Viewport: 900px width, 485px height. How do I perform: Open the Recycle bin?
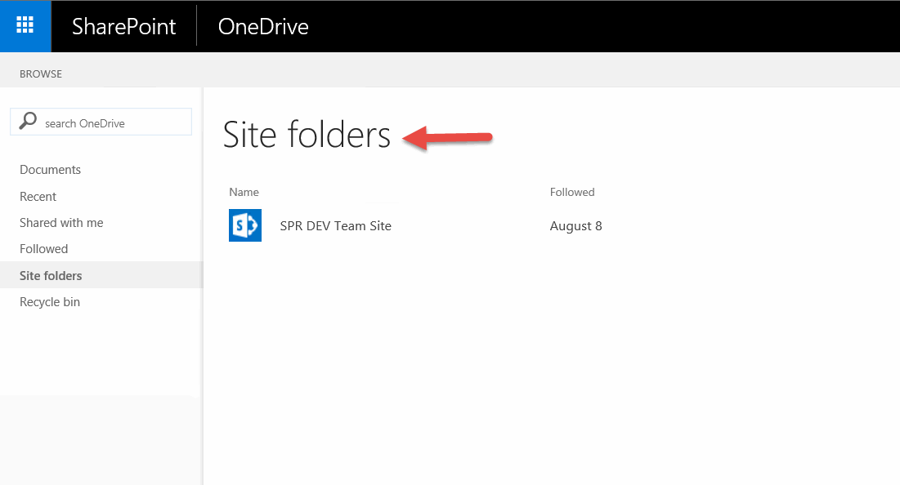pos(50,302)
